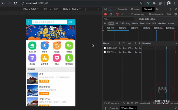This screenshot has height=110, width=178.
Task: Open device toolbar more options menu
Action: click(x=99, y=9)
